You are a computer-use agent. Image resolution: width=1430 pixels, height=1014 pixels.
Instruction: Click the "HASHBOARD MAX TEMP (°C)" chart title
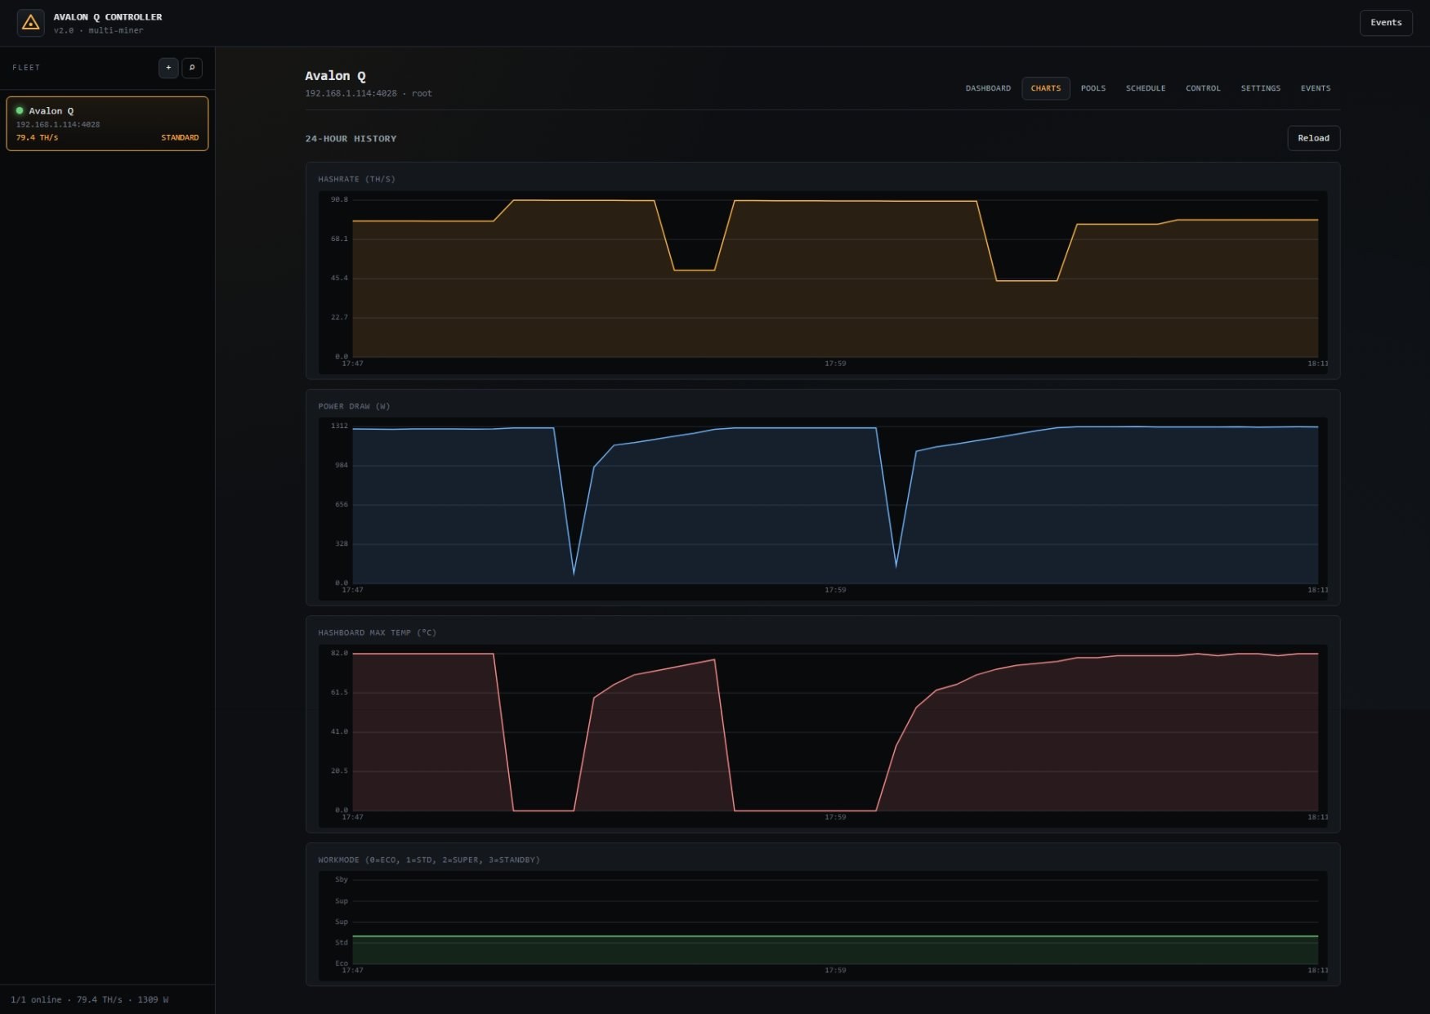pyautogui.click(x=378, y=632)
